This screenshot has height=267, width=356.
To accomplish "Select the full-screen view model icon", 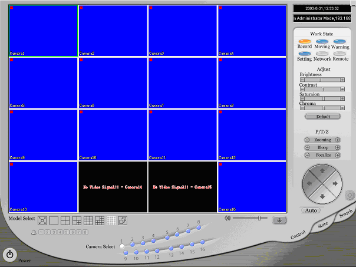I will (x=42, y=220).
